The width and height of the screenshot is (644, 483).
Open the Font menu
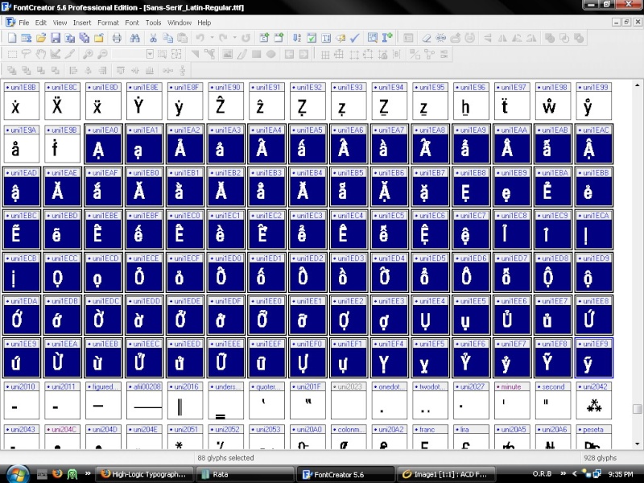coord(132,23)
